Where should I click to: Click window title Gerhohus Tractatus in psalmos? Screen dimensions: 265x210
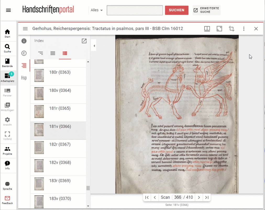(108, 28)
